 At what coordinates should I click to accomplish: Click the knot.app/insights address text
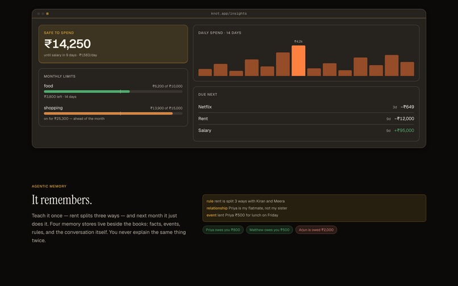click(228, 14)
